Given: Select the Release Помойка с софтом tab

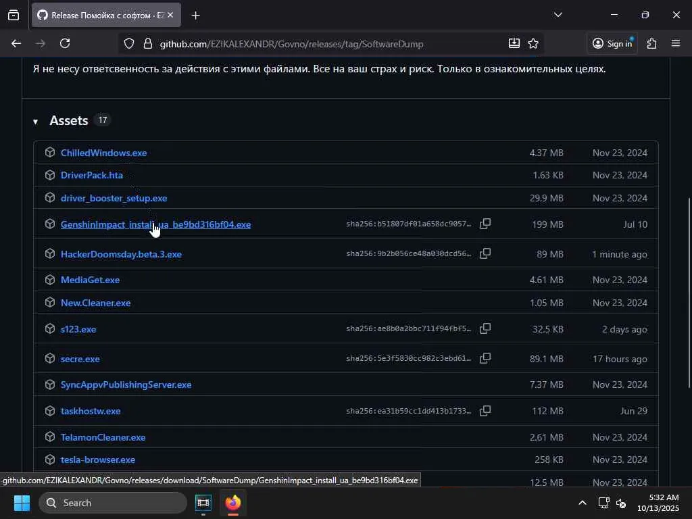Looking at the screenshot, I should (x=106, y=15).
